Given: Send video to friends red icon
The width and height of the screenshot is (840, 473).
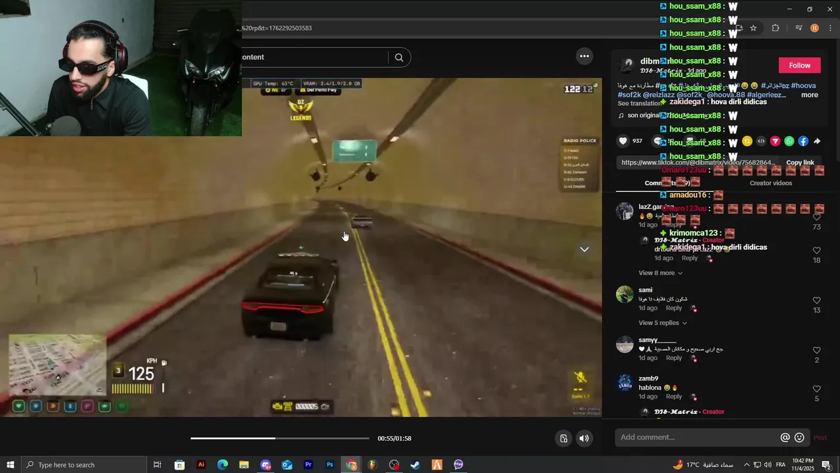Looking at the screenshot, I should coord(775,141).
